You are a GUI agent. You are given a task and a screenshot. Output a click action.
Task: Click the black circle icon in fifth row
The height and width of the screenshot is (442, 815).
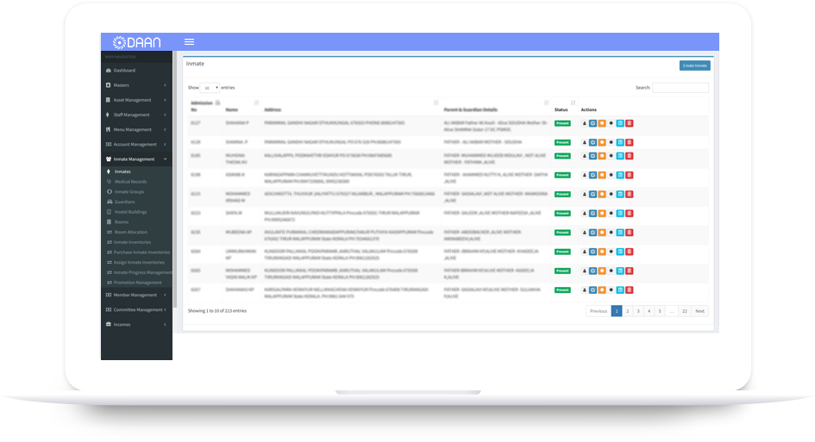pyautogui.click(x=611, y=194)
